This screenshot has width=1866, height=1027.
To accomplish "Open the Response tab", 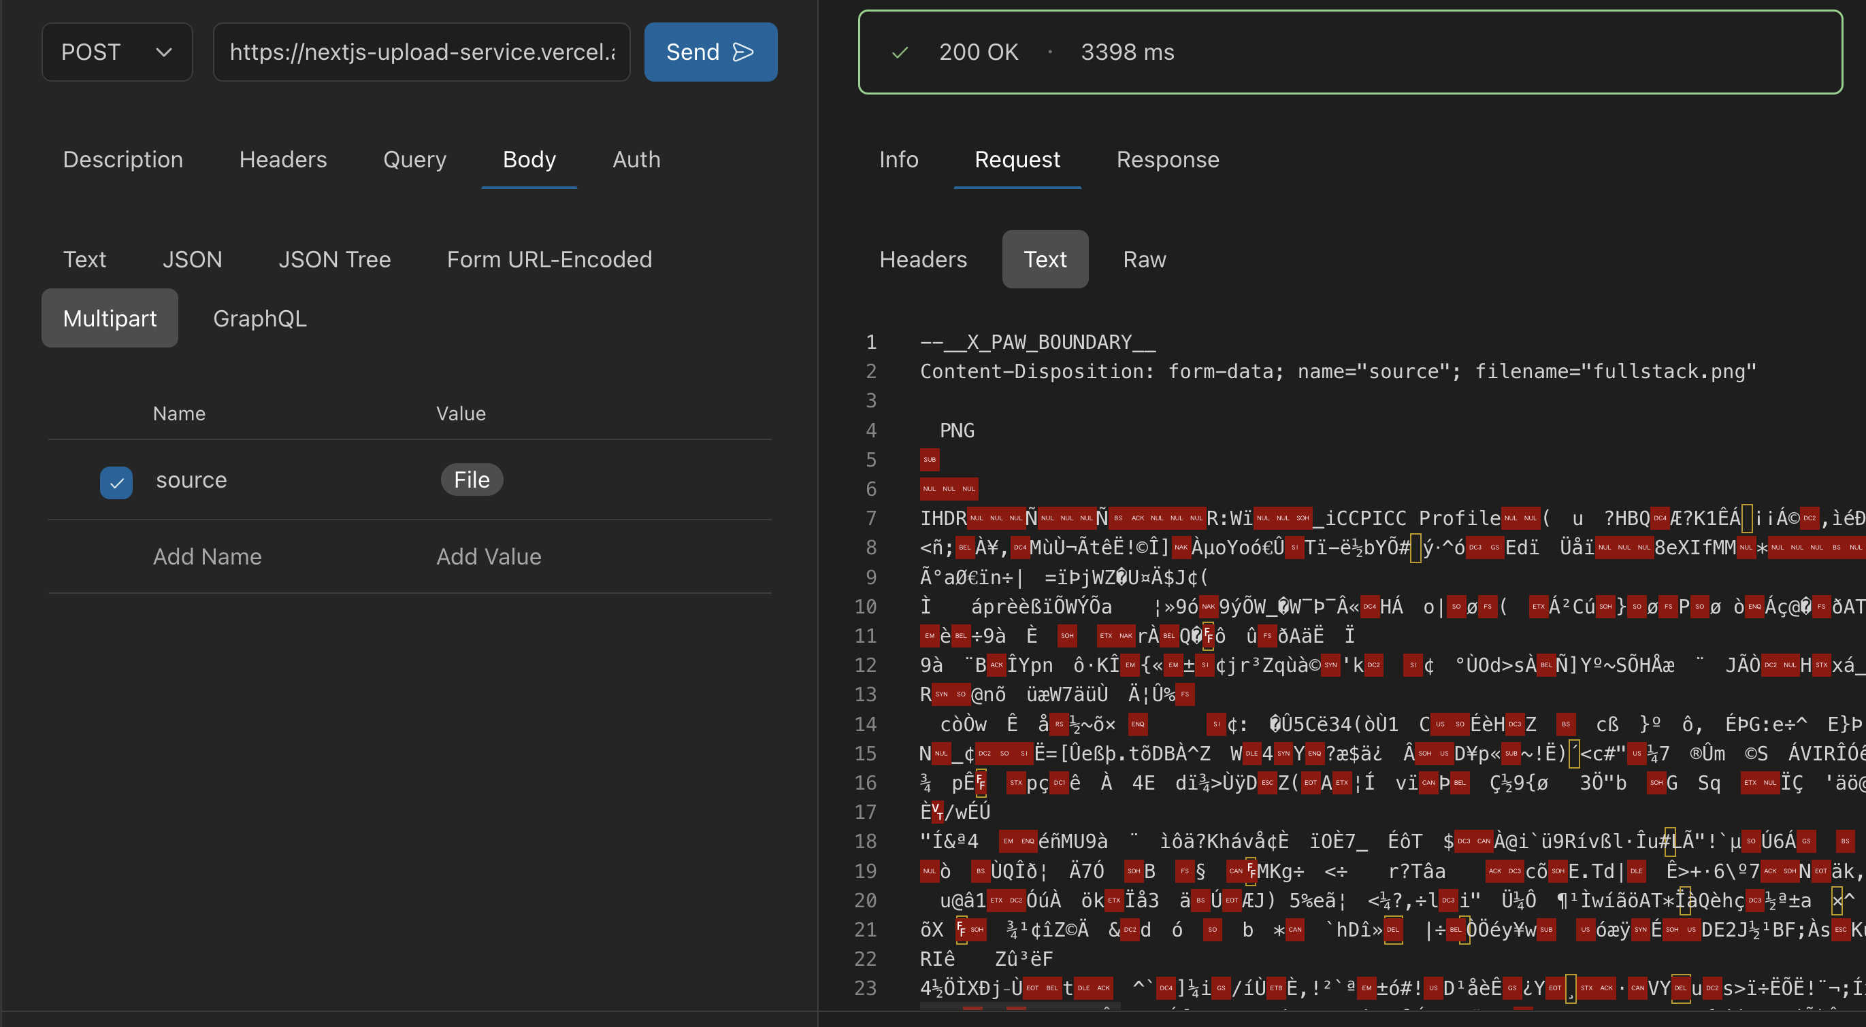I will click(1167, 159).
